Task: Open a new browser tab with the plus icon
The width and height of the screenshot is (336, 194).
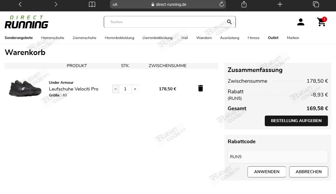Action: [280, 4]
